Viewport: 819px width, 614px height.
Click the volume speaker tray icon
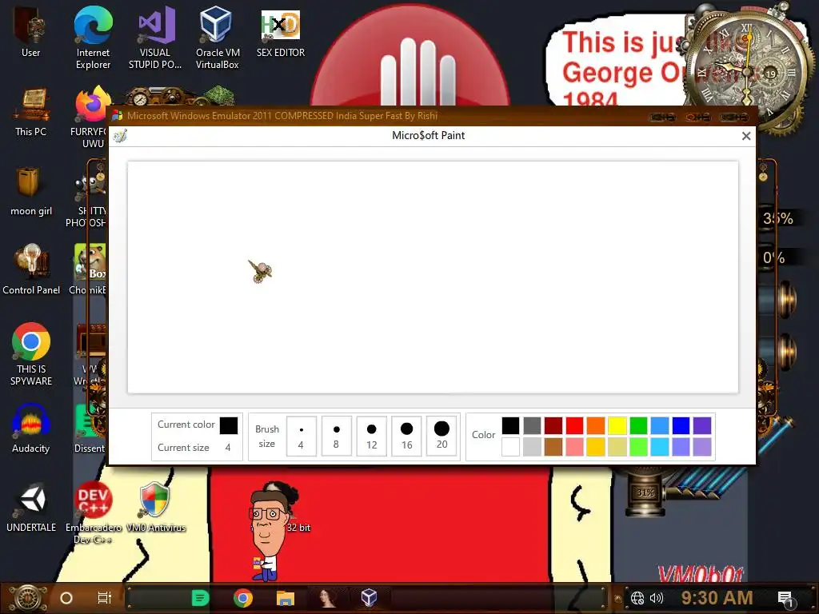point(657,598)
